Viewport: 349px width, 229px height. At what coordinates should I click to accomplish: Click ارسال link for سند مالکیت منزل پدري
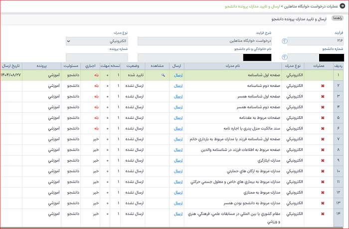(x=178, y=129)
